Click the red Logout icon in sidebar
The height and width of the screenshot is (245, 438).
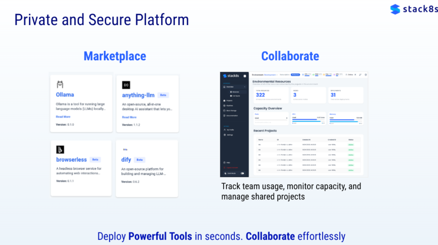pos(225,167)
